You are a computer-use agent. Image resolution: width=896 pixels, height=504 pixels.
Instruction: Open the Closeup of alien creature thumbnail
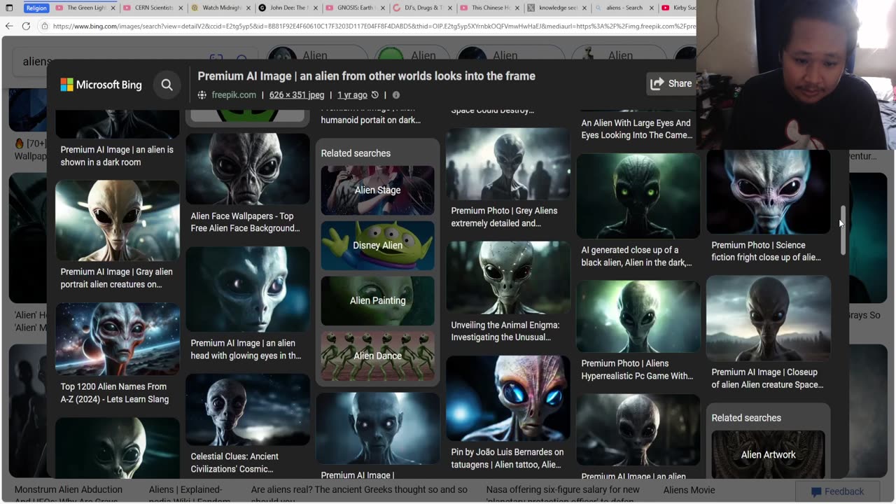(769, 318)
